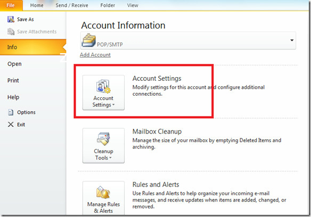Expand the POP/SMTP account dropdown arrow
Screen dimensions: 311x217
tap(292, 40)
